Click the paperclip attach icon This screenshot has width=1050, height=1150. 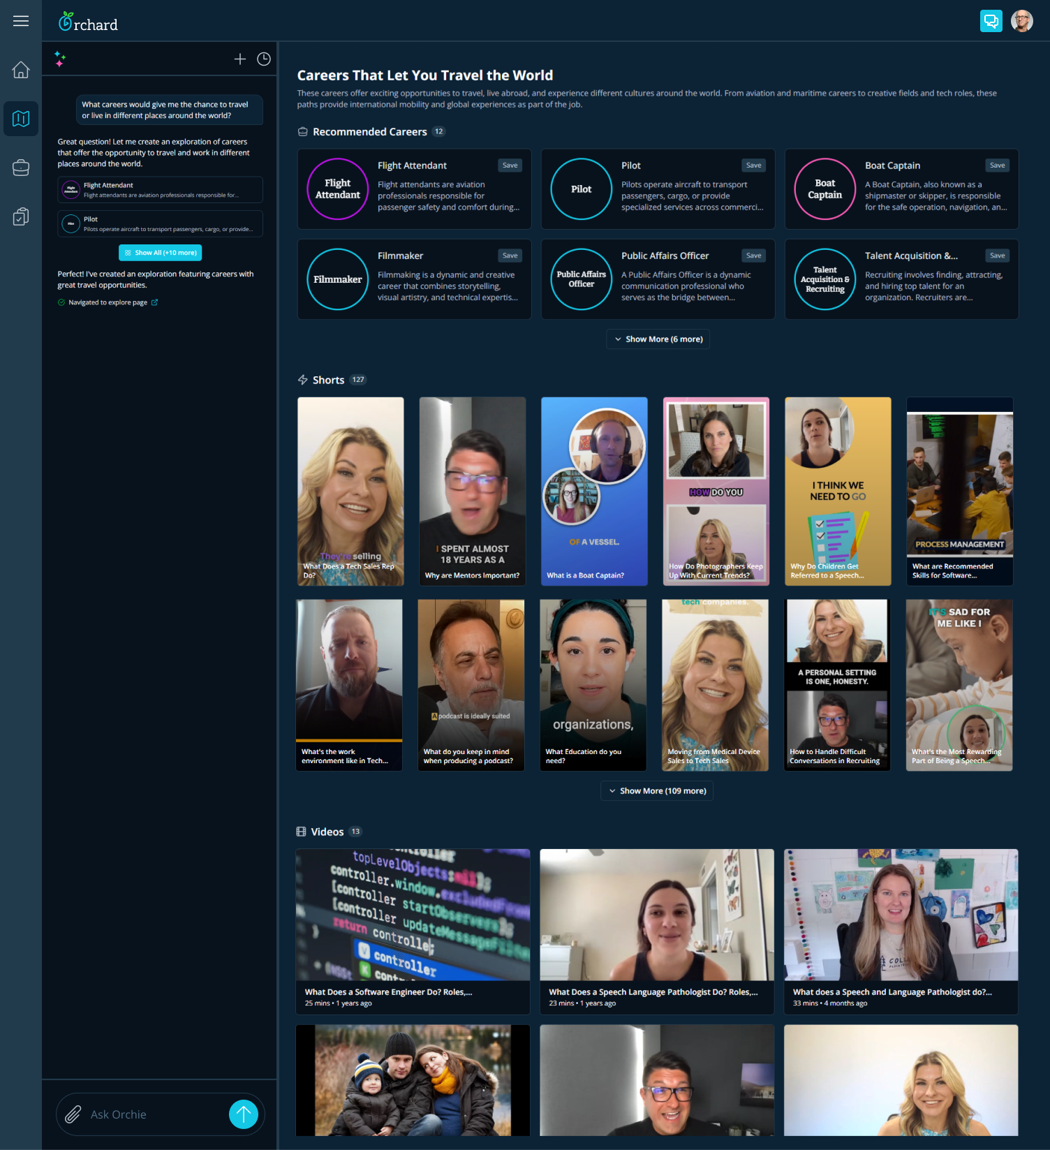(x=73, y=1114)
